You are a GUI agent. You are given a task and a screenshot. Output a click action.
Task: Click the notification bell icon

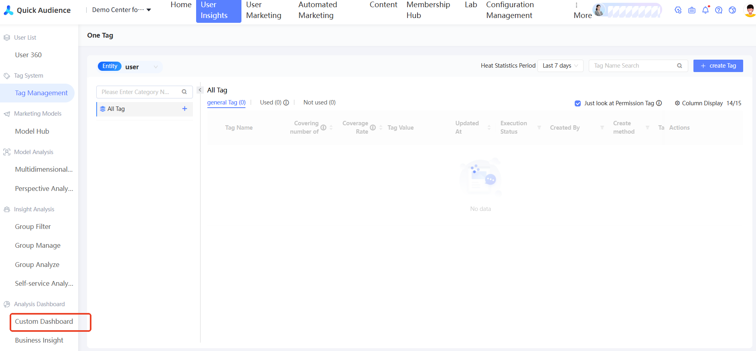coord(705,10)
